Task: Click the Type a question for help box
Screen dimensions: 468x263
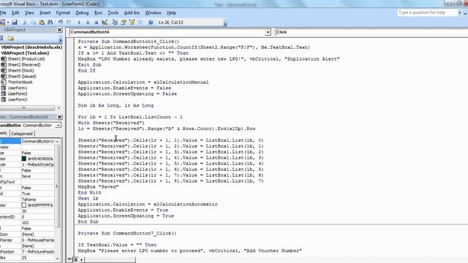Action: (x=428, y=12)
